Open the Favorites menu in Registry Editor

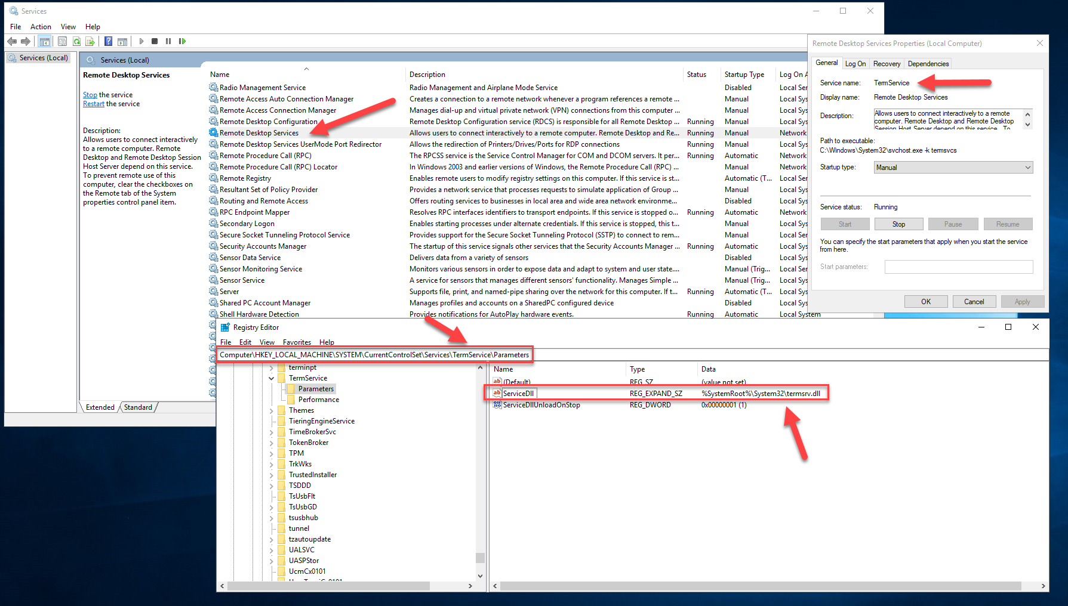pyautogui.click(x=297, y=342)
